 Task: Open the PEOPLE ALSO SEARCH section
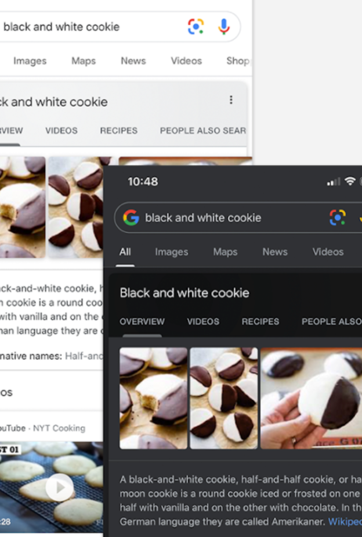pyautogui.click(x=331, y=321)
